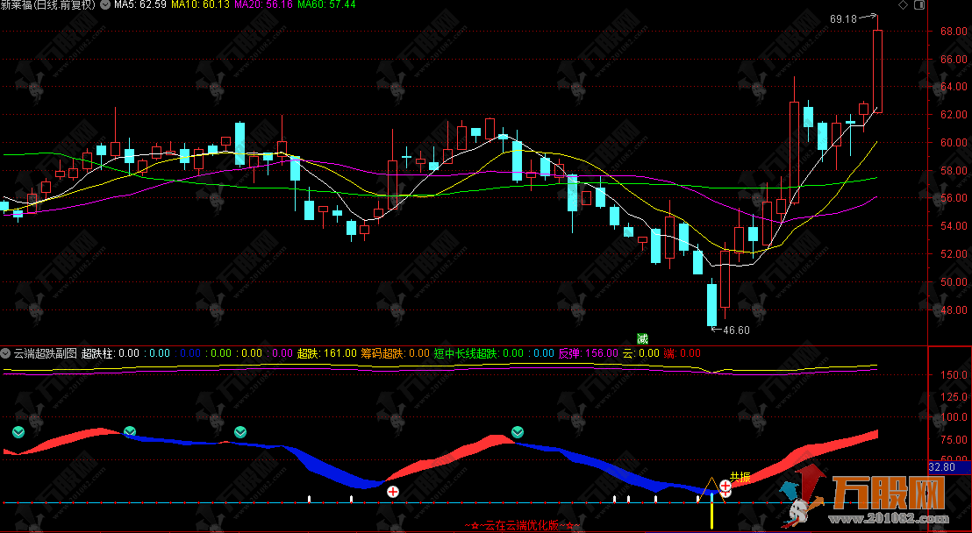972x533 pixels.
Task: Click the red plus marker at the first blue-to-red band turn
Action: click(393, 492)
